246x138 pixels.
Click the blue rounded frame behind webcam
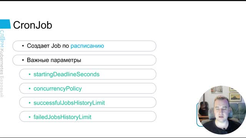point(198,115)
